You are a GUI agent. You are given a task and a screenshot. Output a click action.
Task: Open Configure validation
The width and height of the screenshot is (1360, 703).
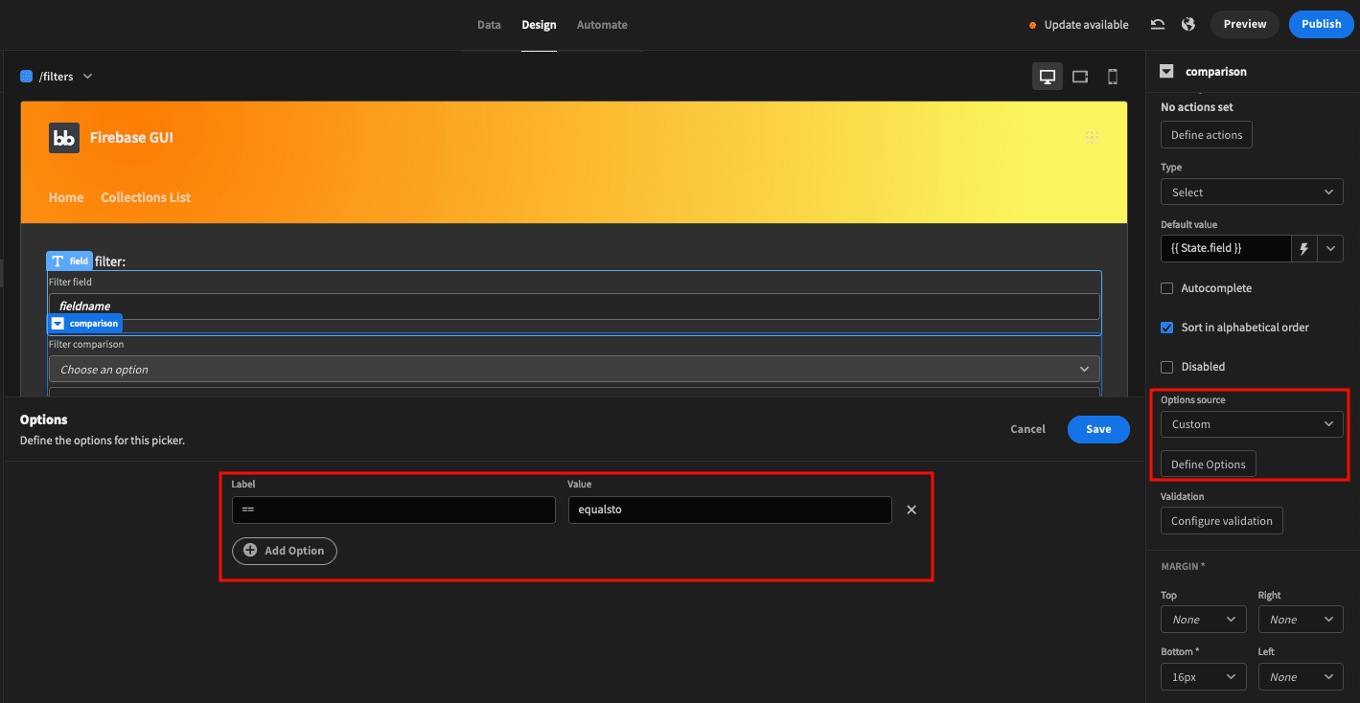click(x=1222, y=521)
